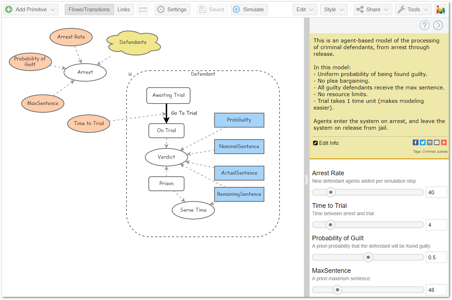Share on Facebook icon
The width and height of the screenshot is (452, 300).
coord(416,142)
